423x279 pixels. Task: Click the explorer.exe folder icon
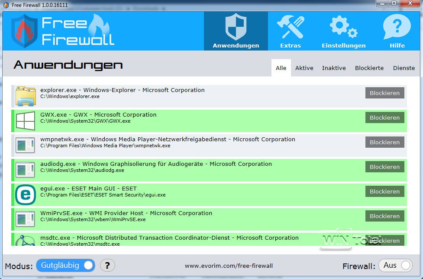point(26,96)
